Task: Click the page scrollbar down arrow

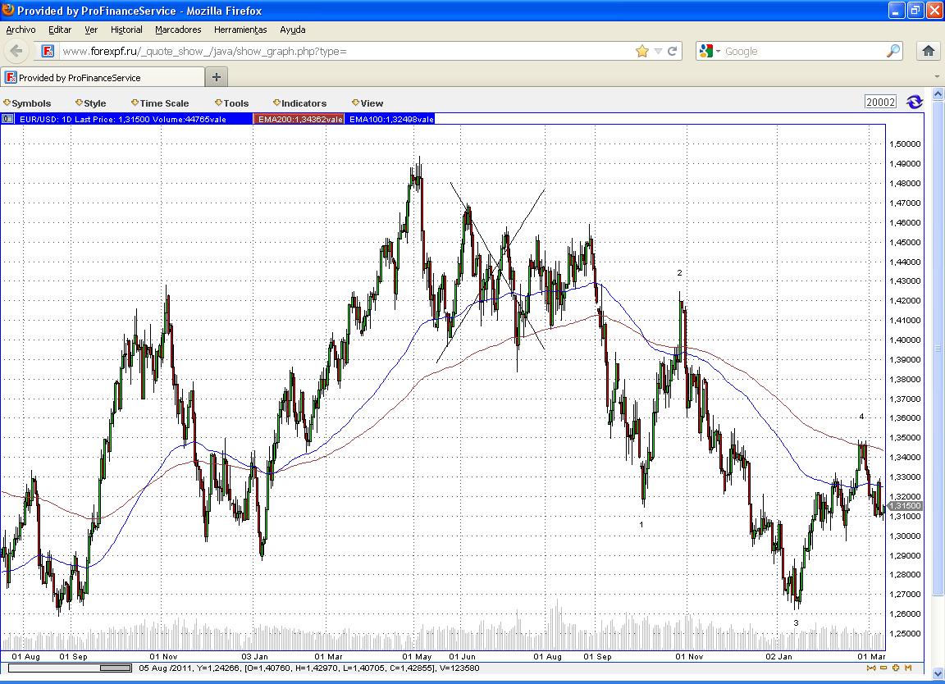Action: [938, 674]
